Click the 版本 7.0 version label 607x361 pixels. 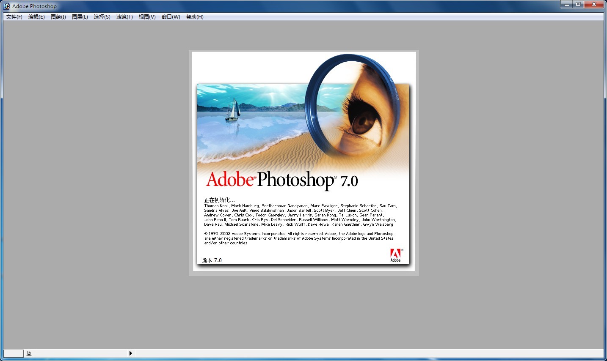coord(212,260)
